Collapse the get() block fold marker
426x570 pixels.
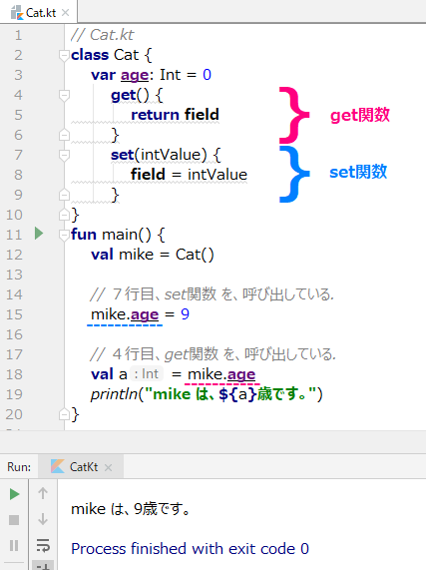pos(64,96)
